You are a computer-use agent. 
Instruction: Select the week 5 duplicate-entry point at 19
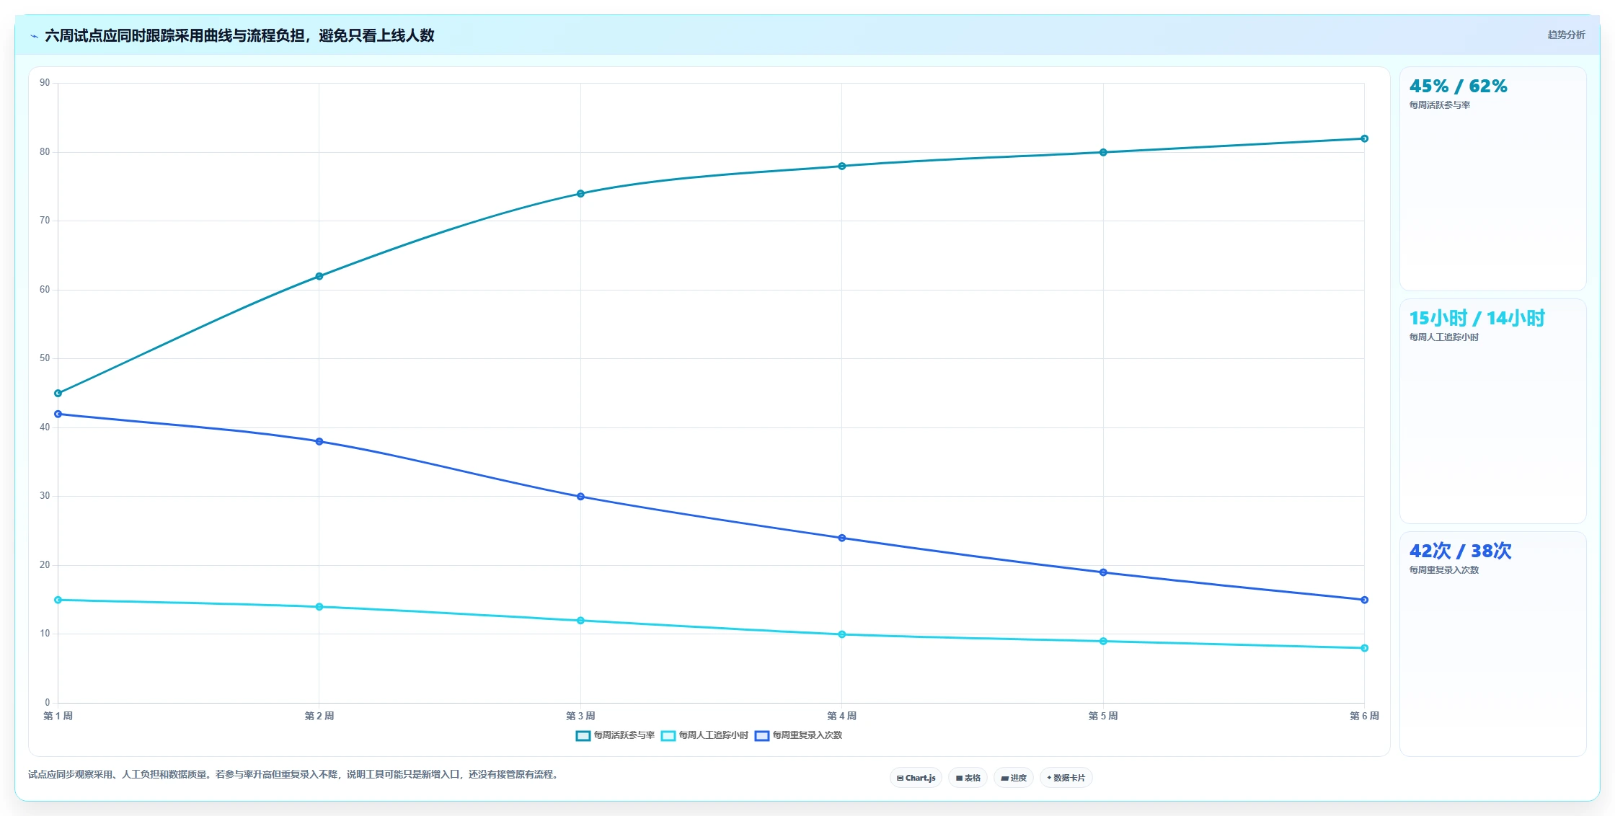click(1103, 572)
